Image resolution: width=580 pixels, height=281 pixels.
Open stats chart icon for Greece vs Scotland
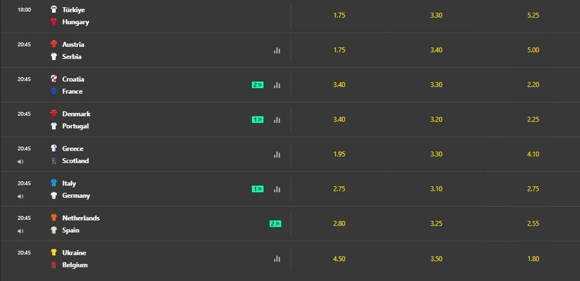[x=277, y=155]
